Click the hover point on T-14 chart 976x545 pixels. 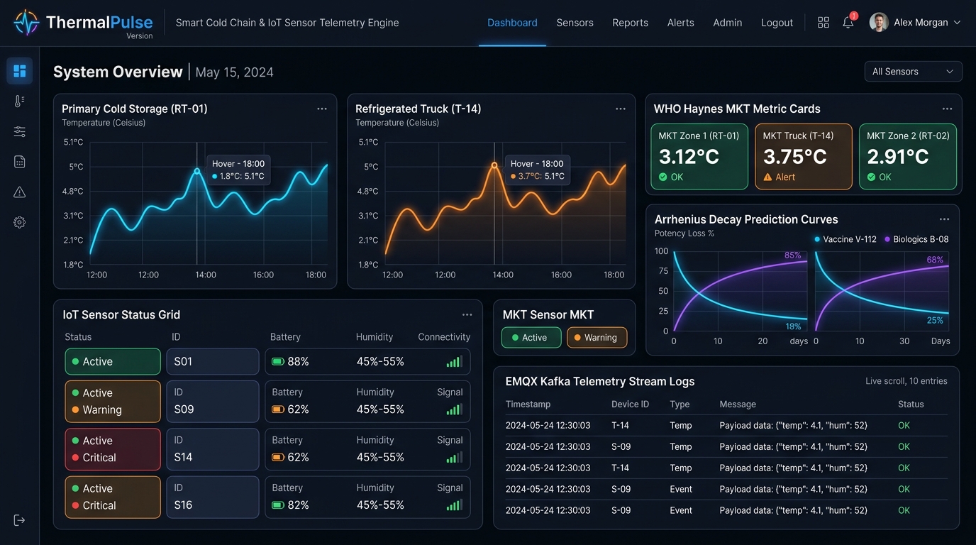pyautogui.click(x=494, y=165)
